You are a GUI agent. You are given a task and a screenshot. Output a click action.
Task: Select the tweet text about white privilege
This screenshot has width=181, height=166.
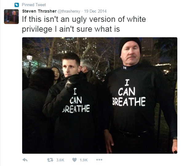click(84, 24)
